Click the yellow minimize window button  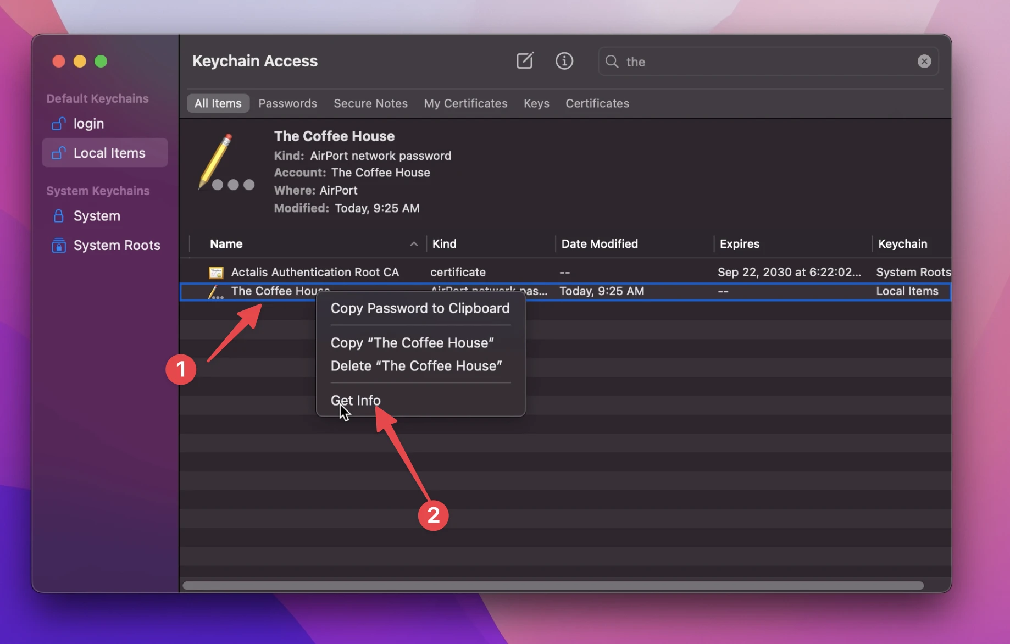point(80,61)
